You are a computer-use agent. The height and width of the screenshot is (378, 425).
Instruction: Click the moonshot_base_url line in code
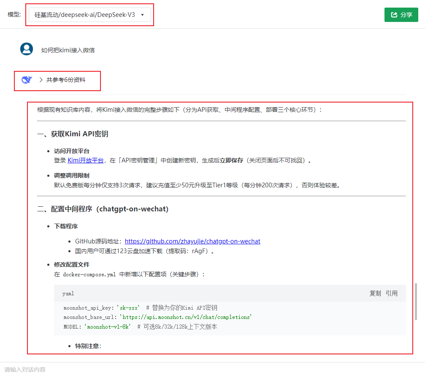[157, 317]
